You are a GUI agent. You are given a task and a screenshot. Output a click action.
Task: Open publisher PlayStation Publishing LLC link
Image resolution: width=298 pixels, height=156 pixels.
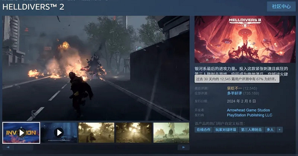coord(249,115)
